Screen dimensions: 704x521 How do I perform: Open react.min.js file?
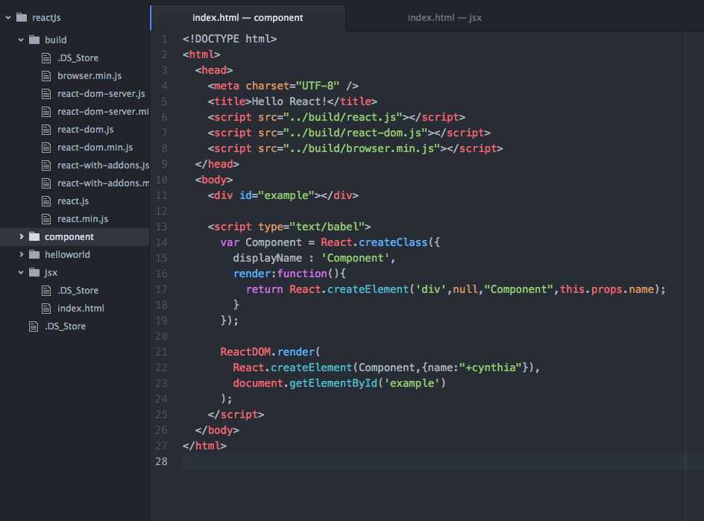pos(83,219)
